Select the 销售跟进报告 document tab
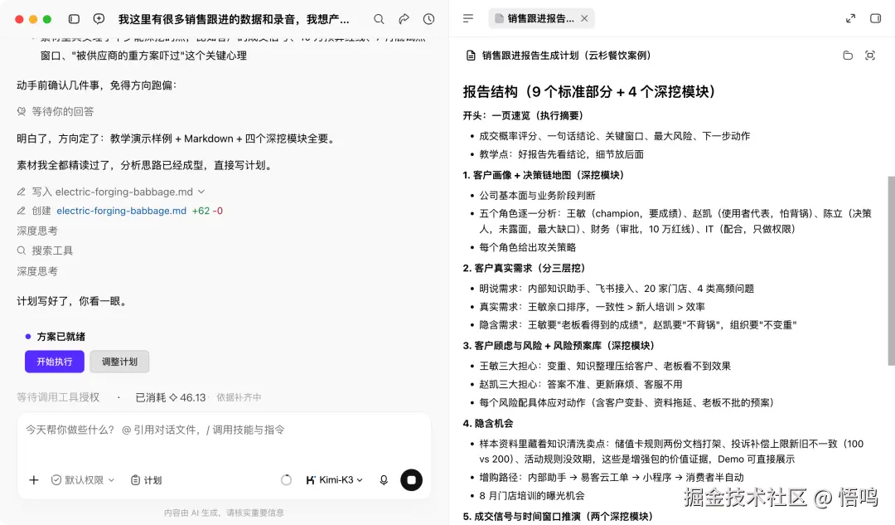Image resolution: width=895 pixels, height=525 pixels. (x=541, y=18)
